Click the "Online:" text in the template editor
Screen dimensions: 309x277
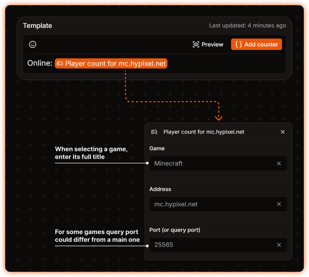pos(40,63)
